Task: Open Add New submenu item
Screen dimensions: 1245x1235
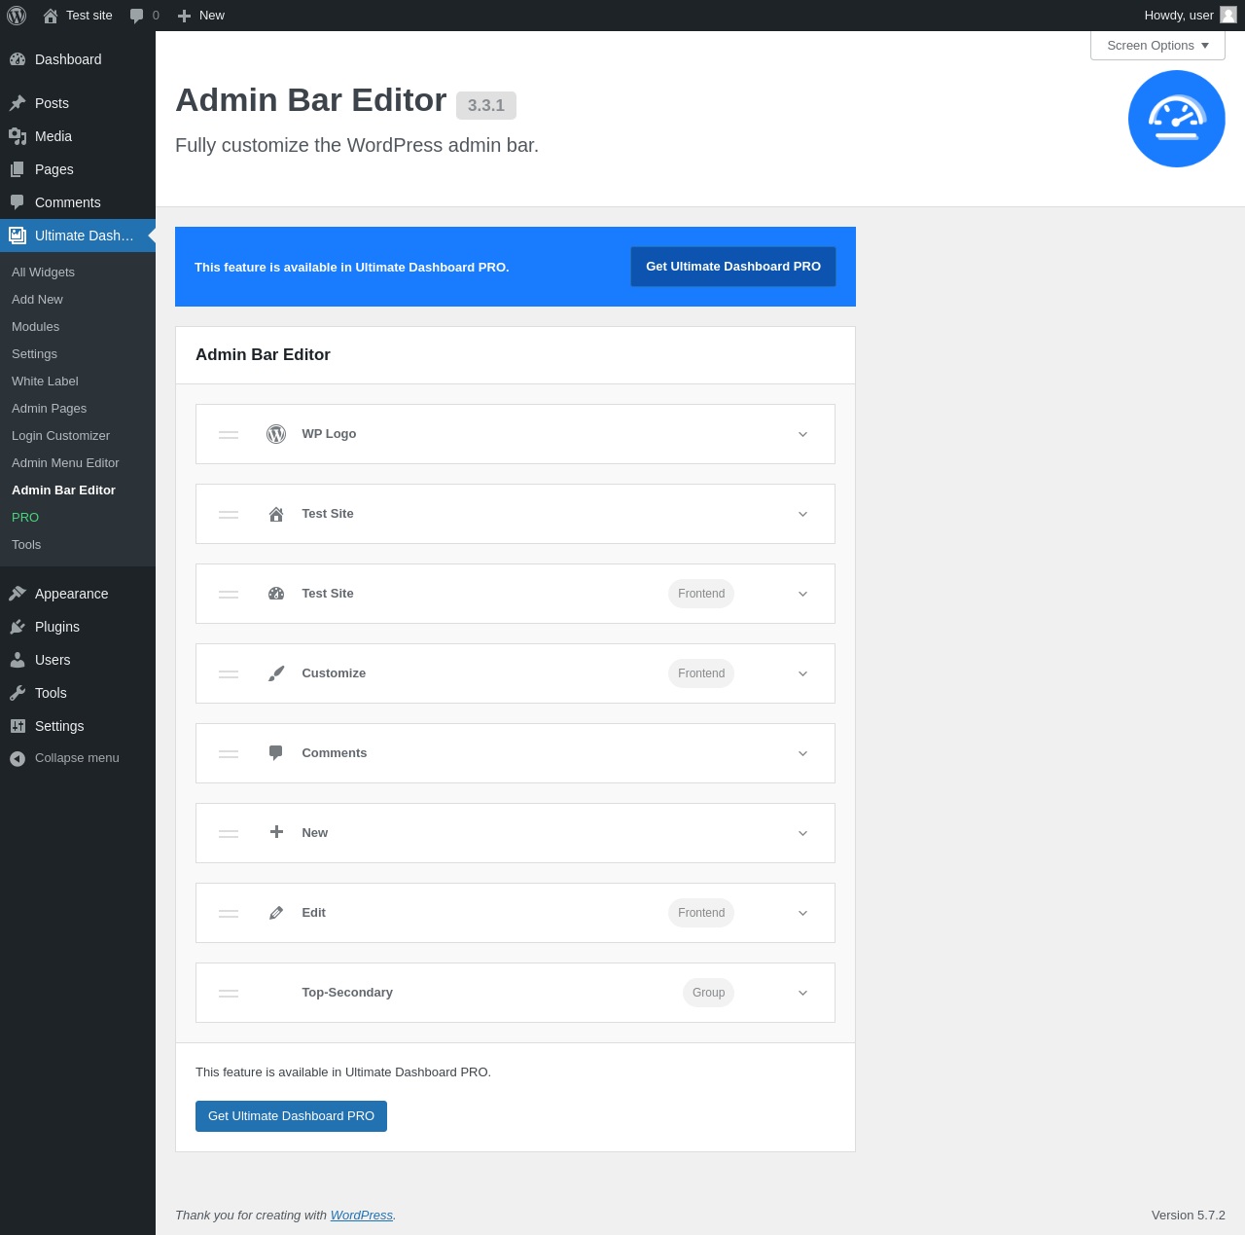Action: 78,300
